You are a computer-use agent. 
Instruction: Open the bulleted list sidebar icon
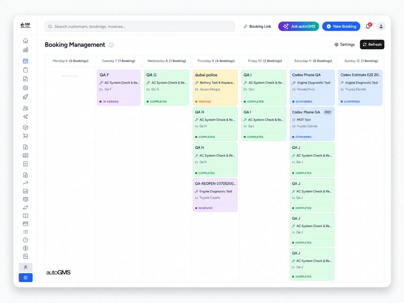(x=26, y=232)
